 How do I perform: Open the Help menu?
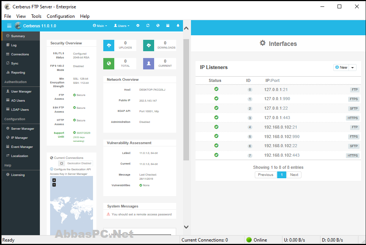point(85,16)
